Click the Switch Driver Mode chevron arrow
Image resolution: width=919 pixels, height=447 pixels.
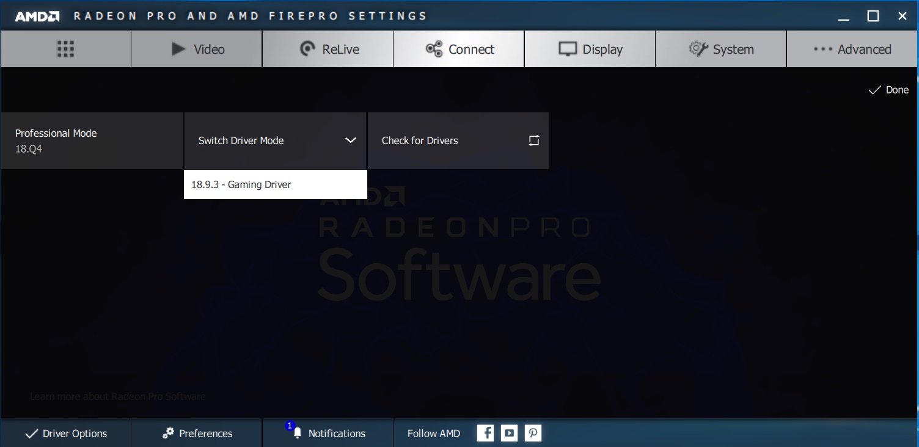click(350, 140)
